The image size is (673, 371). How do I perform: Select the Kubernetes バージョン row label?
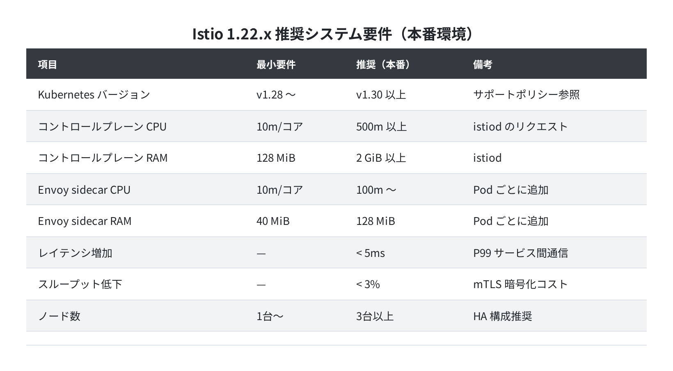click(x=94, y=94)
